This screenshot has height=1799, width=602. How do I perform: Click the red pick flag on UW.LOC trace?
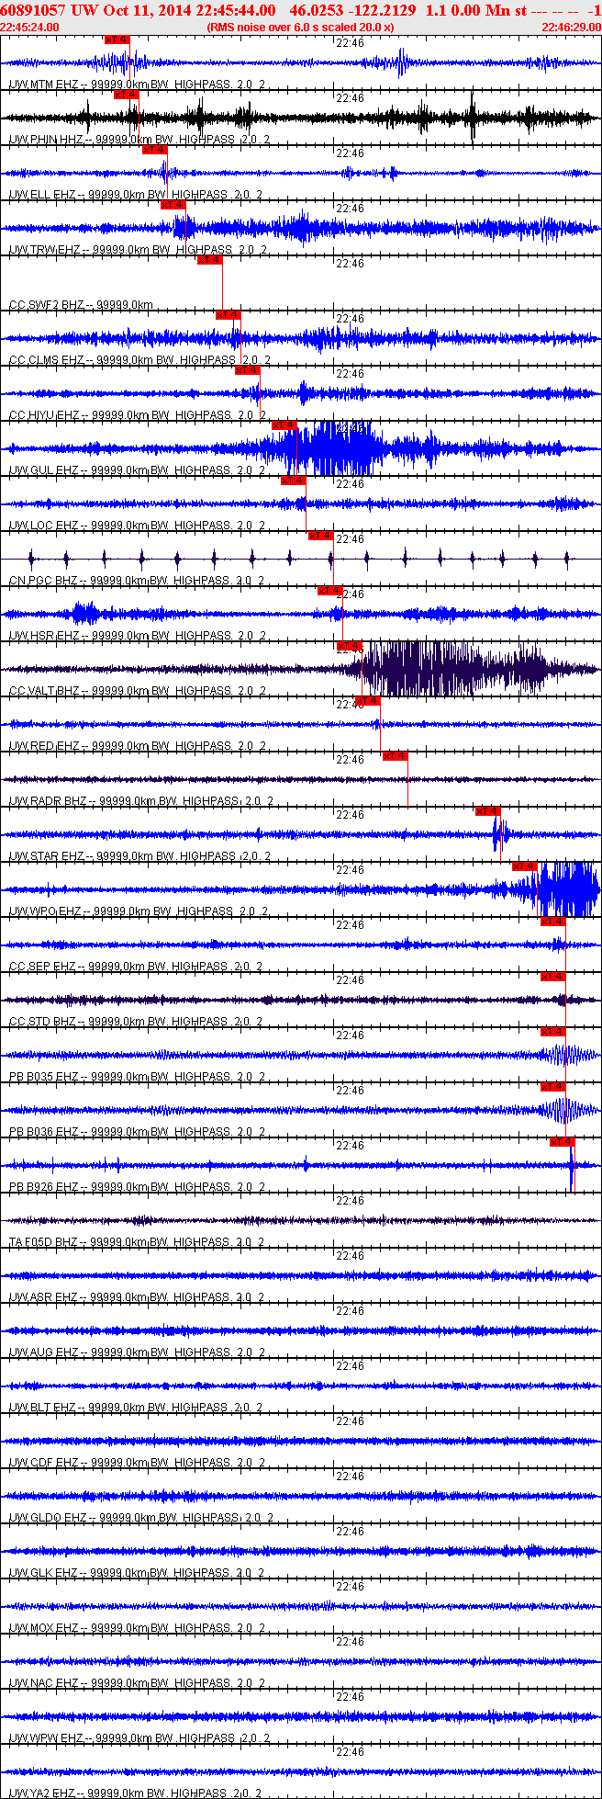(294, 481)
